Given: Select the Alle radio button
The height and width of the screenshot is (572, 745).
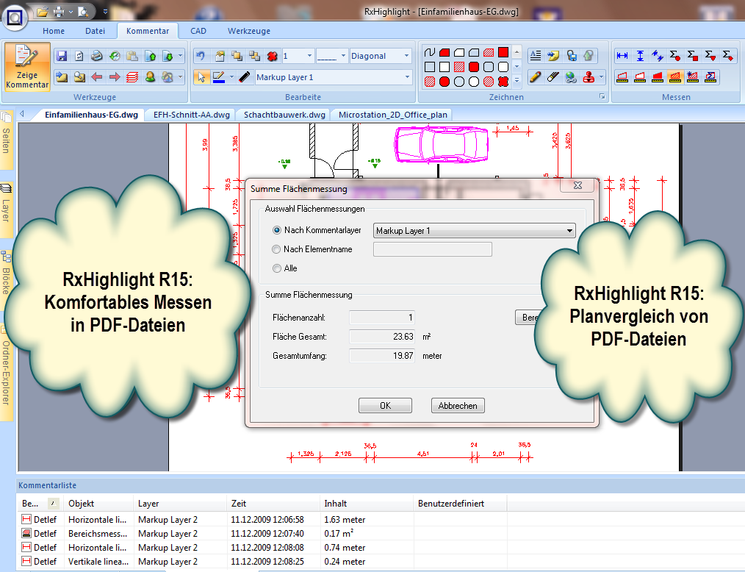Looking at the screenshot, I should click(x=277, y=268).
